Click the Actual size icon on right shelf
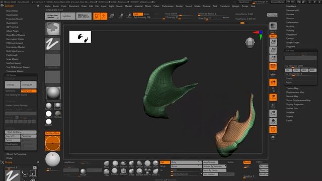Viewport: 322px width, 181px height. tap(273, 50)
